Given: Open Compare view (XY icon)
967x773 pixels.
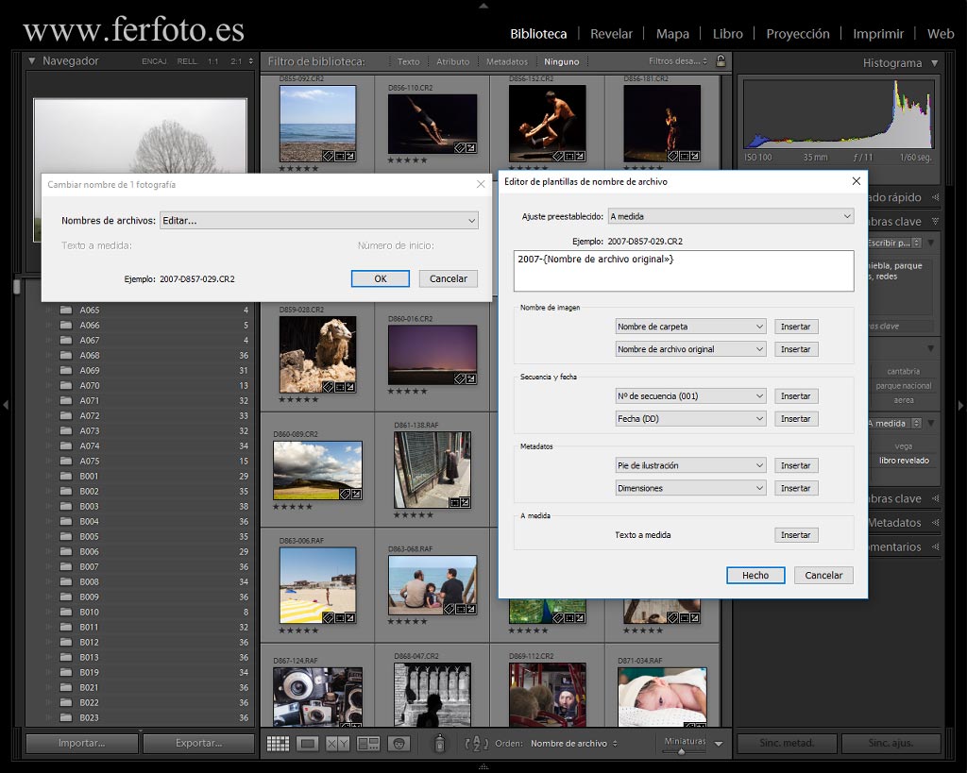Looking at the screenshot, I should pyautogui.click(x=337, y=744).
